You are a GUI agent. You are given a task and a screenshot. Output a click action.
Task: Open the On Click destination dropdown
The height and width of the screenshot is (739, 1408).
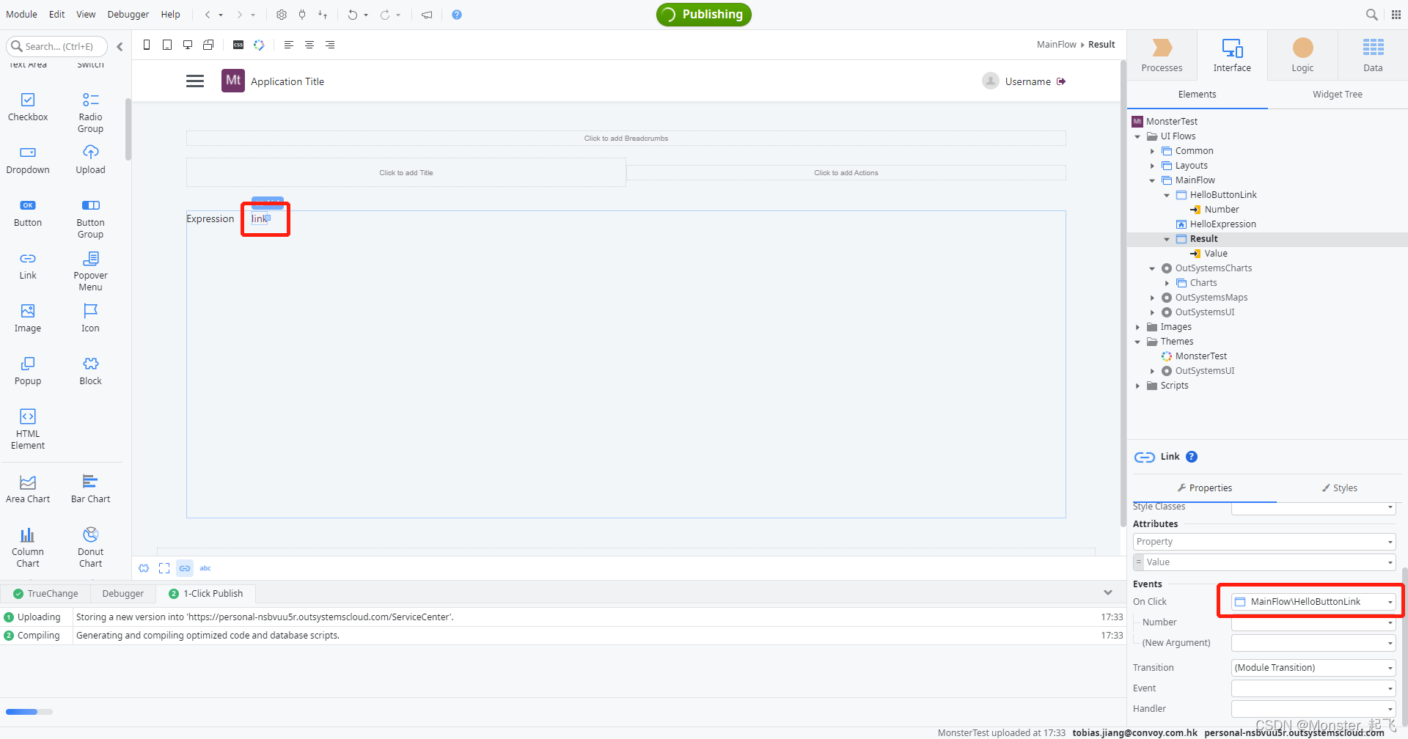click(1313, 602)
